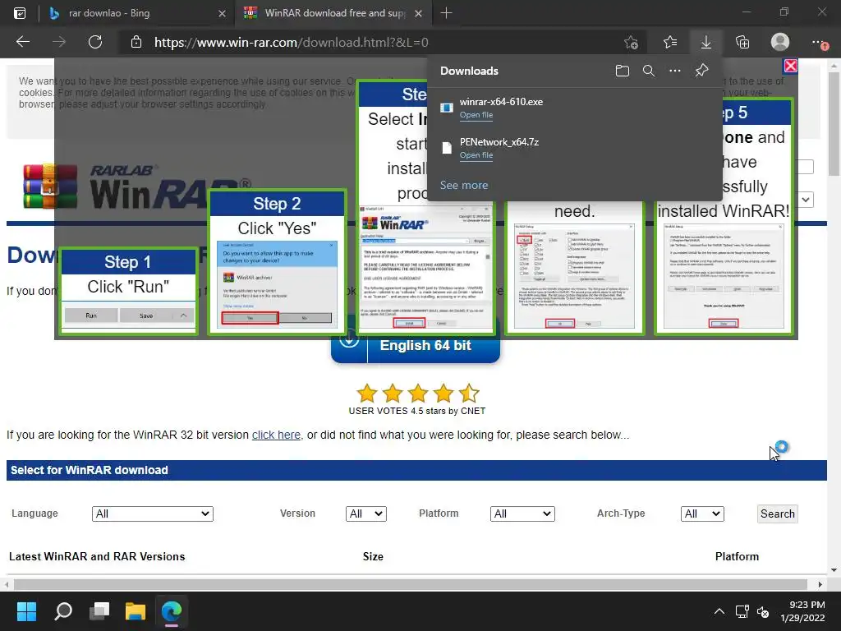Open more options in the Downloads panel

point(675,71)
